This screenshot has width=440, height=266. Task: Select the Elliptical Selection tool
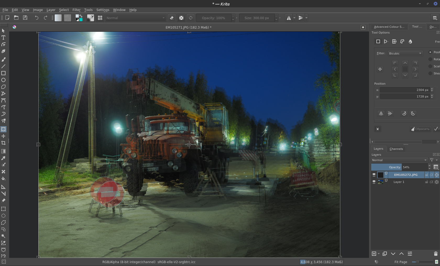pos(3,216)
